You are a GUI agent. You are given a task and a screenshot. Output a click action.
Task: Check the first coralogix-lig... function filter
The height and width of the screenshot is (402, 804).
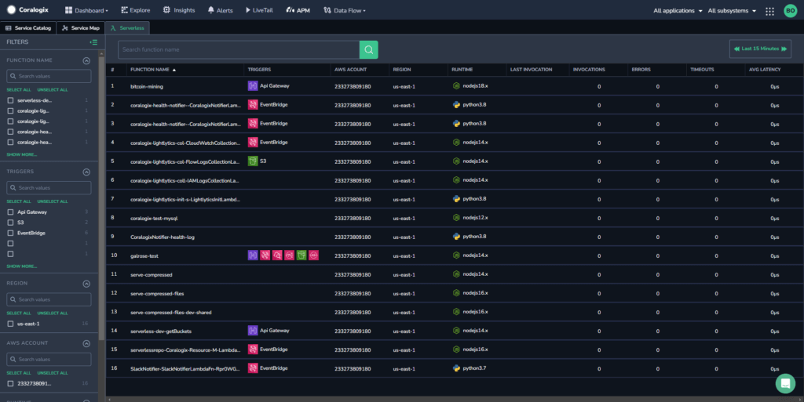10,111
